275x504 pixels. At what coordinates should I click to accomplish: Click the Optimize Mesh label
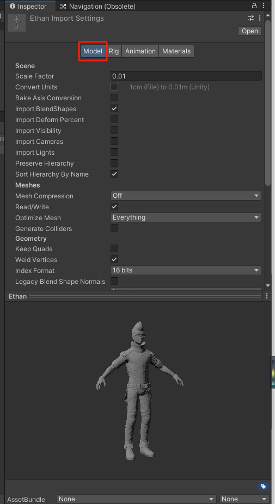[x=38, y=218]
